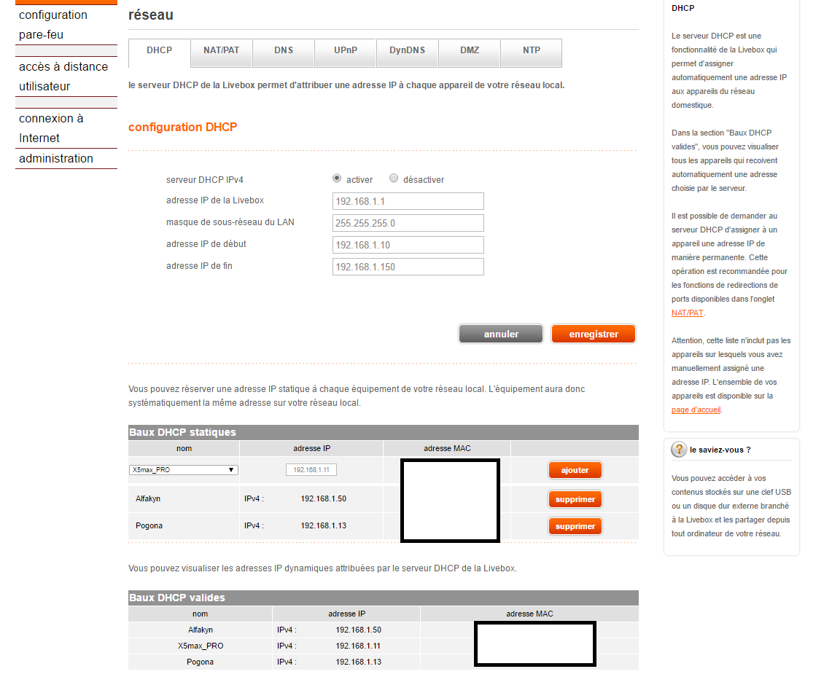Viewport: 832px width, 677px height.
Task: Switch to the DMZ tab
Action: click(x=470, y=50)
